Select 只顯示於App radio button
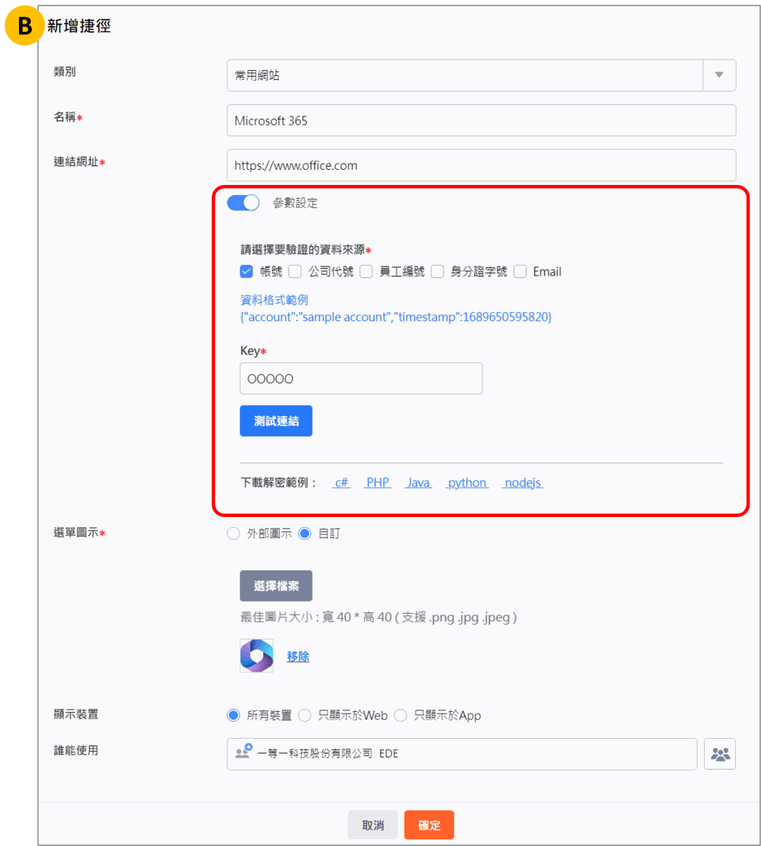 tap(400, 715)
